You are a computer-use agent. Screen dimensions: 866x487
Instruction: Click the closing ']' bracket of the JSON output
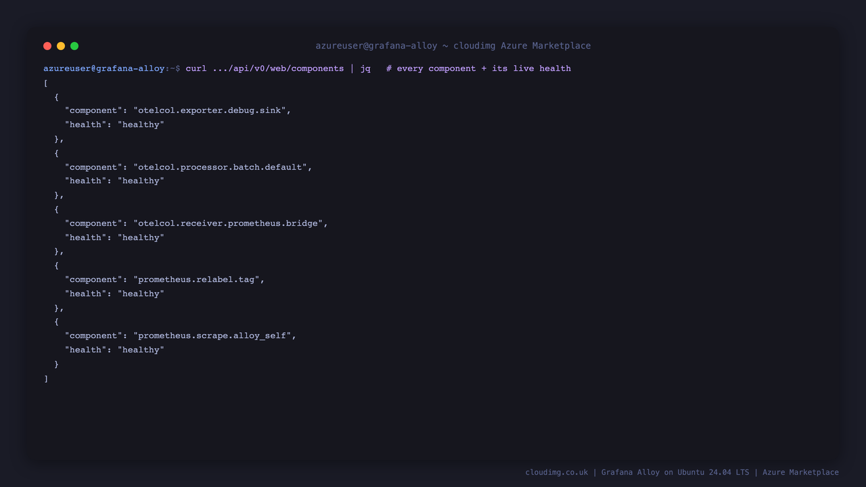(46, 378)
